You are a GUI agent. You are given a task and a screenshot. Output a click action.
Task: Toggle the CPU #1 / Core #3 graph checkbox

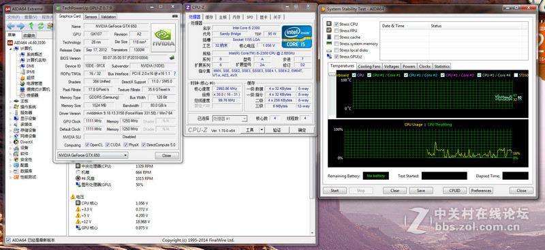[442, 75]
